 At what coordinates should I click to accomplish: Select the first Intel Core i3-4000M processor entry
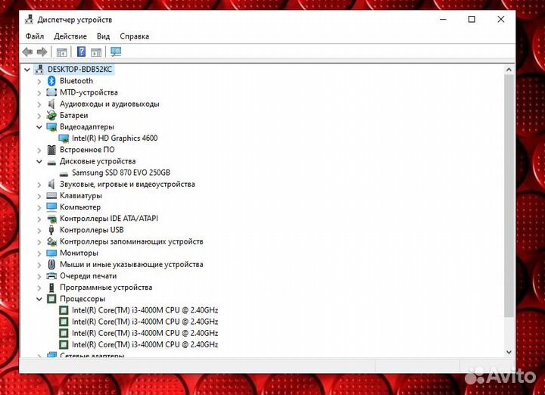pyautogui.click(x=145, y=310)
